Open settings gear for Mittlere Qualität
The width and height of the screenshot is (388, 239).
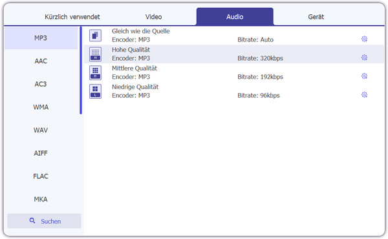pyautogui.click(x=364, y=76)
